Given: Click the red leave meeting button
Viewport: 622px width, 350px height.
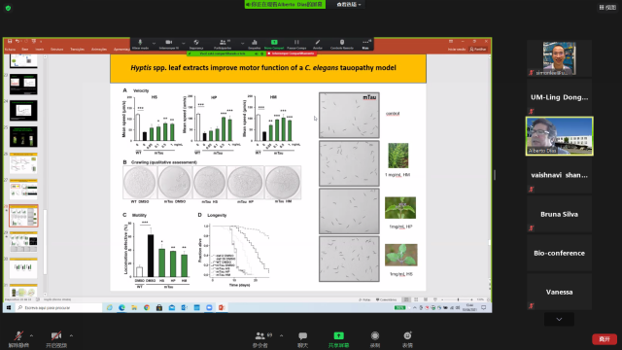Looking at the screenshot, I should coord(605,339).
